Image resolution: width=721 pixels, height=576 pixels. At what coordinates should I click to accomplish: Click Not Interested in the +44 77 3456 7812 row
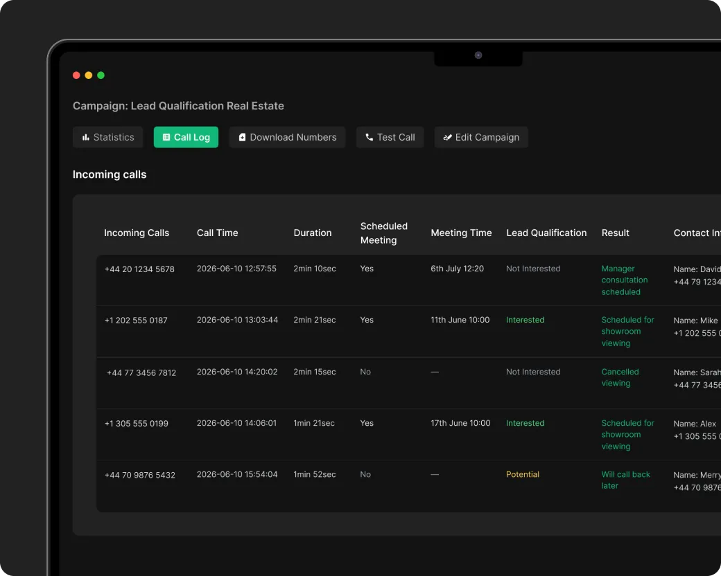533,372
